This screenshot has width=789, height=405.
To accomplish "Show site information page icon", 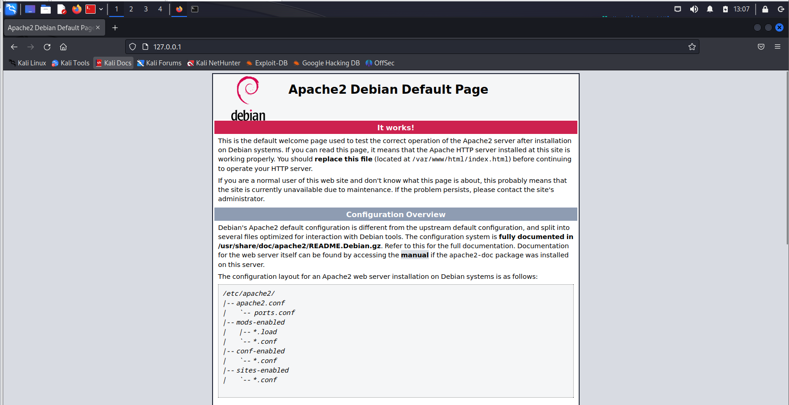I will [145, 47].
